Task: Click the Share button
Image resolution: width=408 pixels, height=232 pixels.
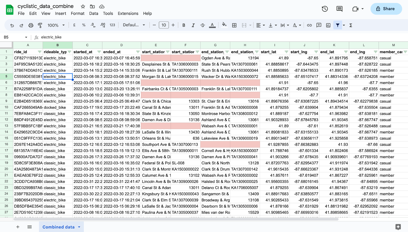Action: (x=386, y=9)
